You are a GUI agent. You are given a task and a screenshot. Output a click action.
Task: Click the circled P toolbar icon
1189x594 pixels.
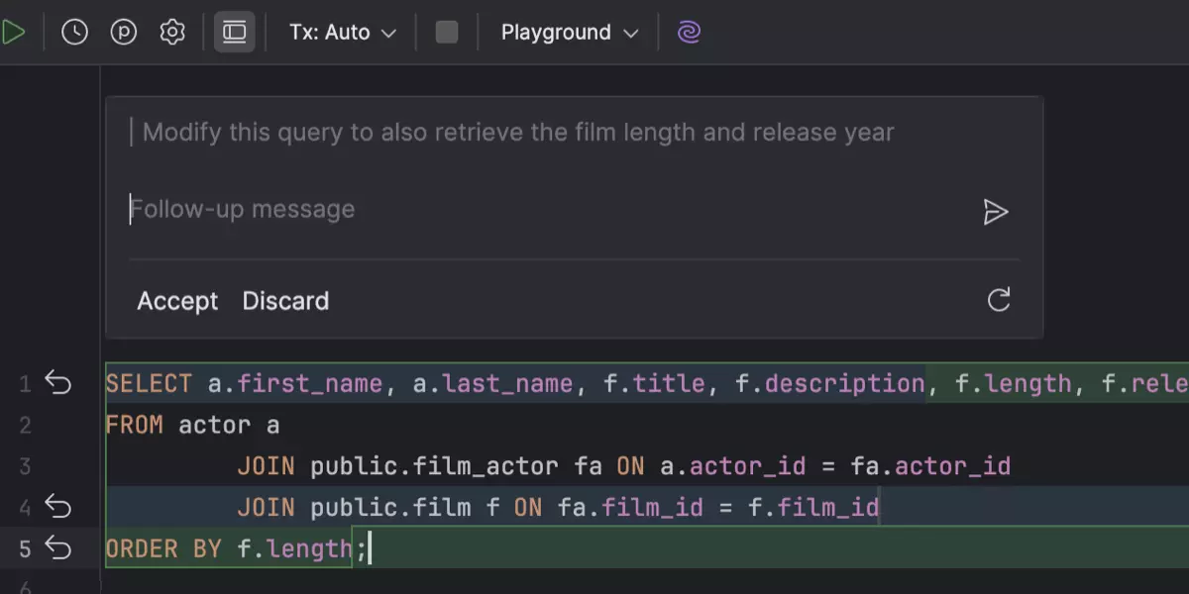pyautogui.click(x=123, y=33)
